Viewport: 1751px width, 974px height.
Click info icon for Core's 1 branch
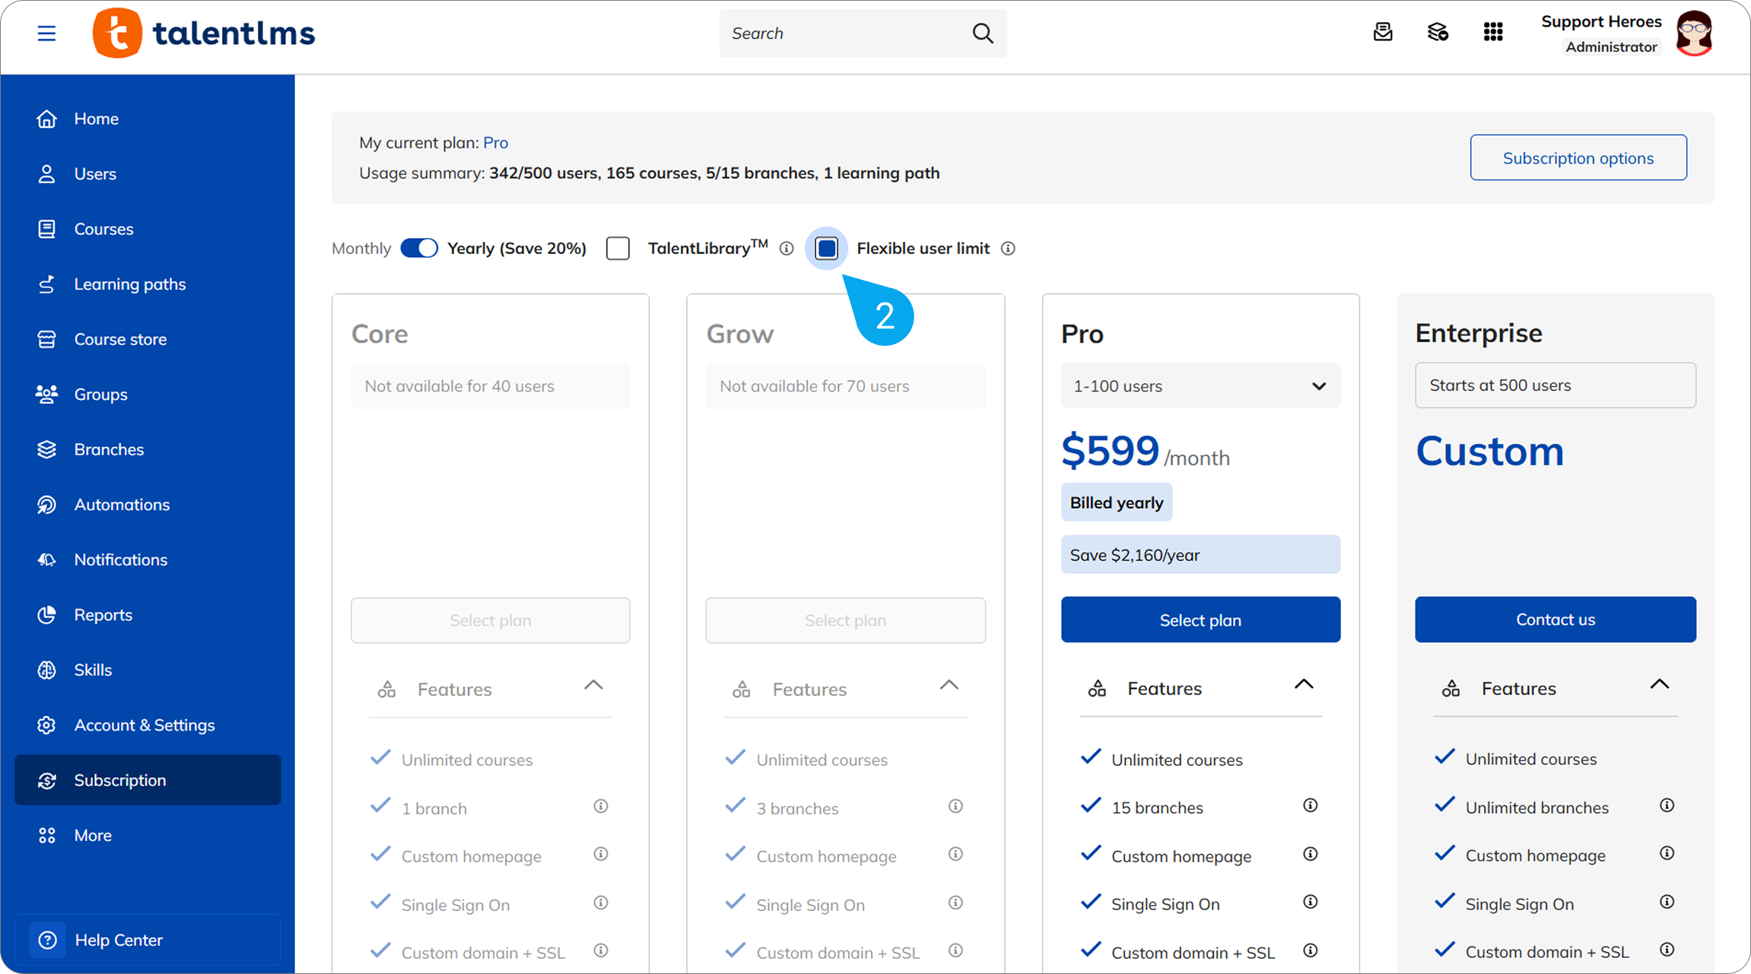601,806
